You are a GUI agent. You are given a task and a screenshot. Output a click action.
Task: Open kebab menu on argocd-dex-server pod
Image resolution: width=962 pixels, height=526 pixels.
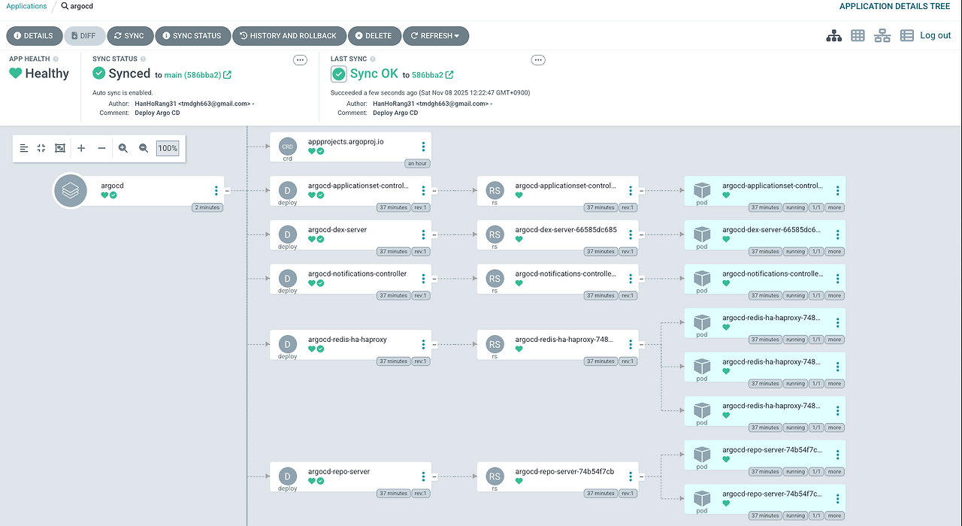click(837, 234)
